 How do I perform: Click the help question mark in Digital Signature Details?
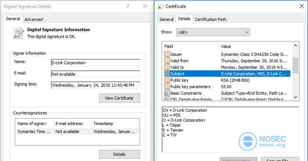click(x=128, y=6)
